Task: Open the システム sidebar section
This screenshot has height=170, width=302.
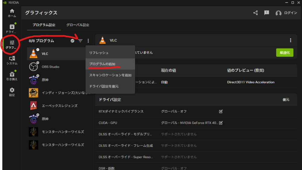Action: [x=12, y=60]
